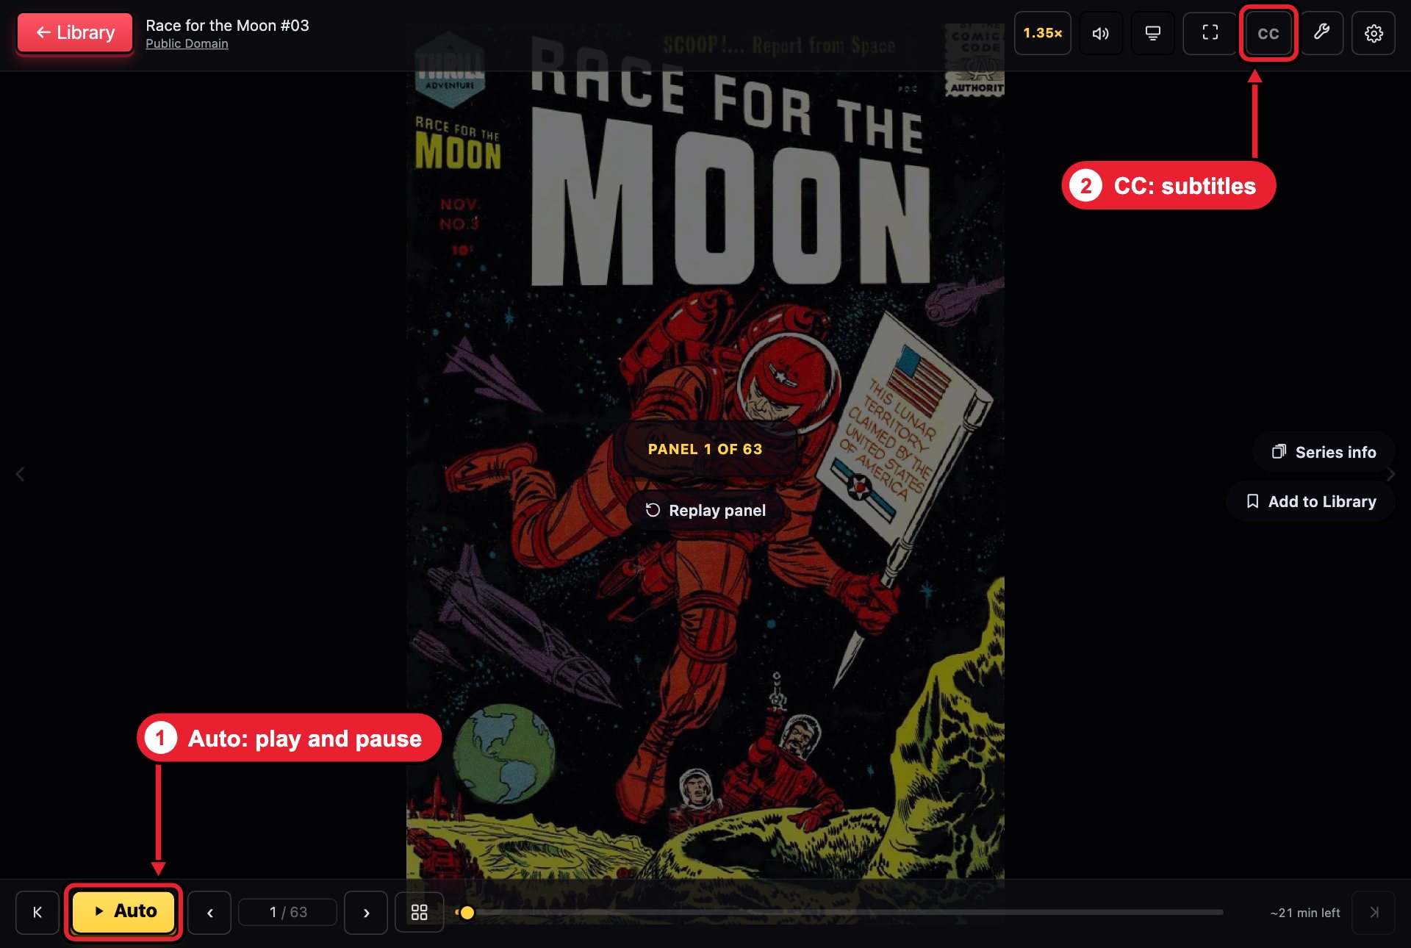
Task: Go to the previous panel in bottom bar
Action: click(x=209, y=913)
